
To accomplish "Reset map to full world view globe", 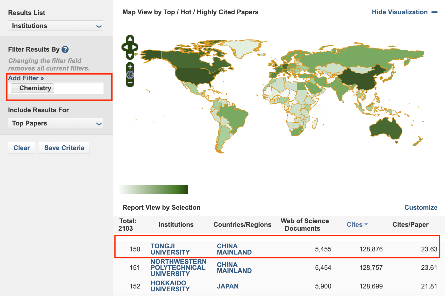I will (x=130, y=75).
